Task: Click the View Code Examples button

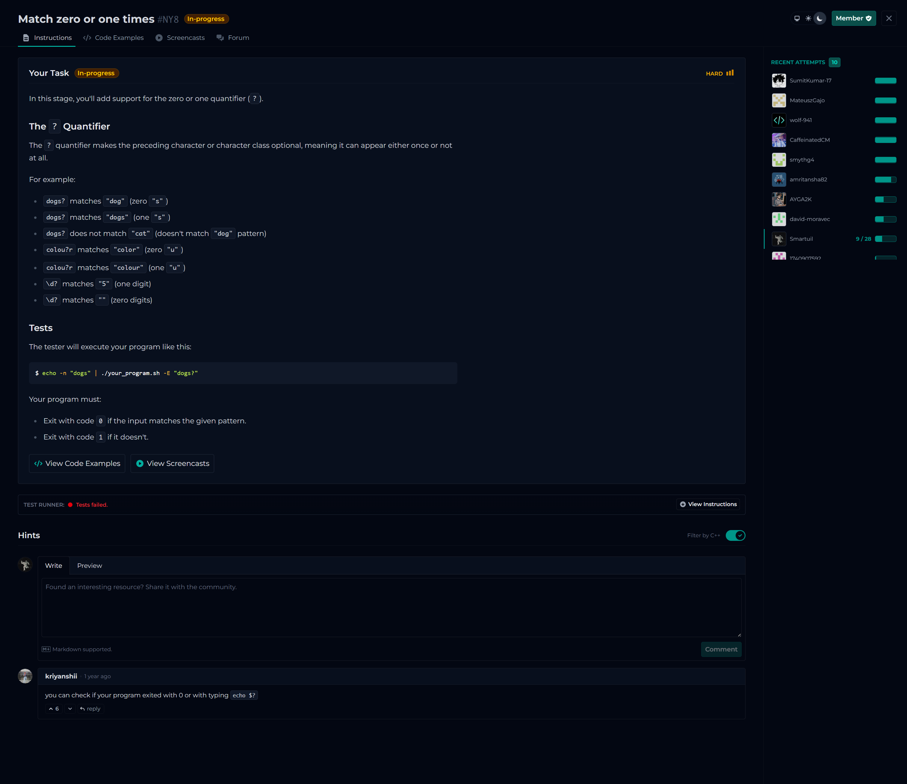Action: point(77,464)
